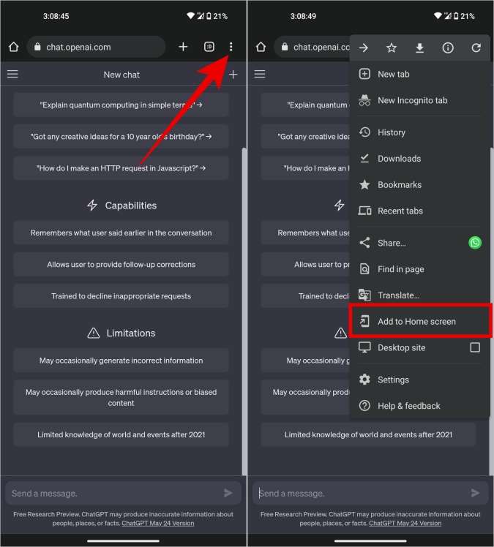Click the page scrollbar in left screenshot
The image size is (494, 547).
(244, 311)
